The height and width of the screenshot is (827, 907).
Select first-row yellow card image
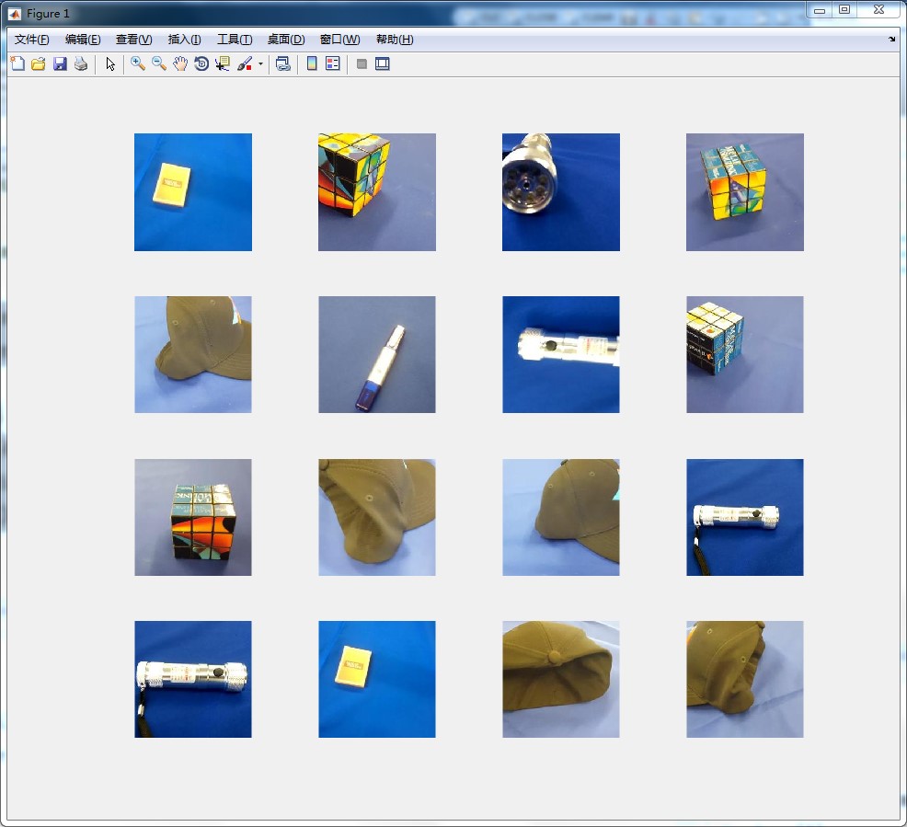(x=193, y=192)
